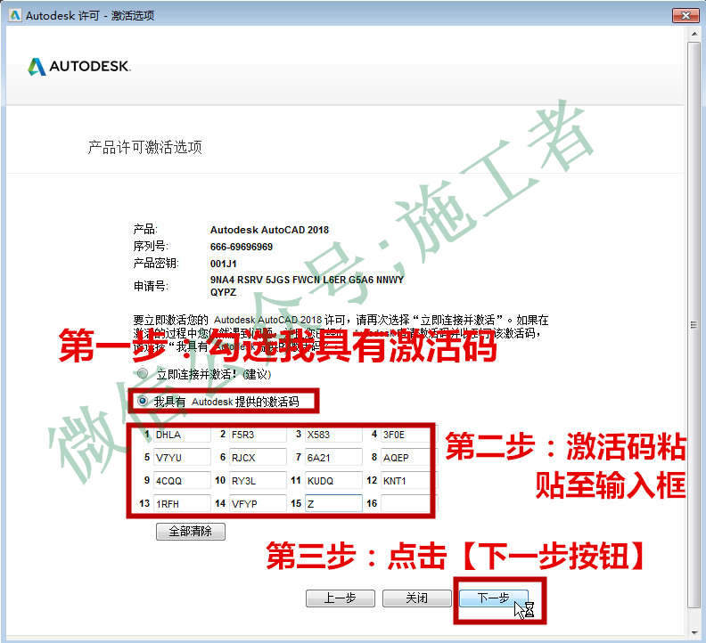Click product name Autodesk AutoCAD 2018

(269, 230)
